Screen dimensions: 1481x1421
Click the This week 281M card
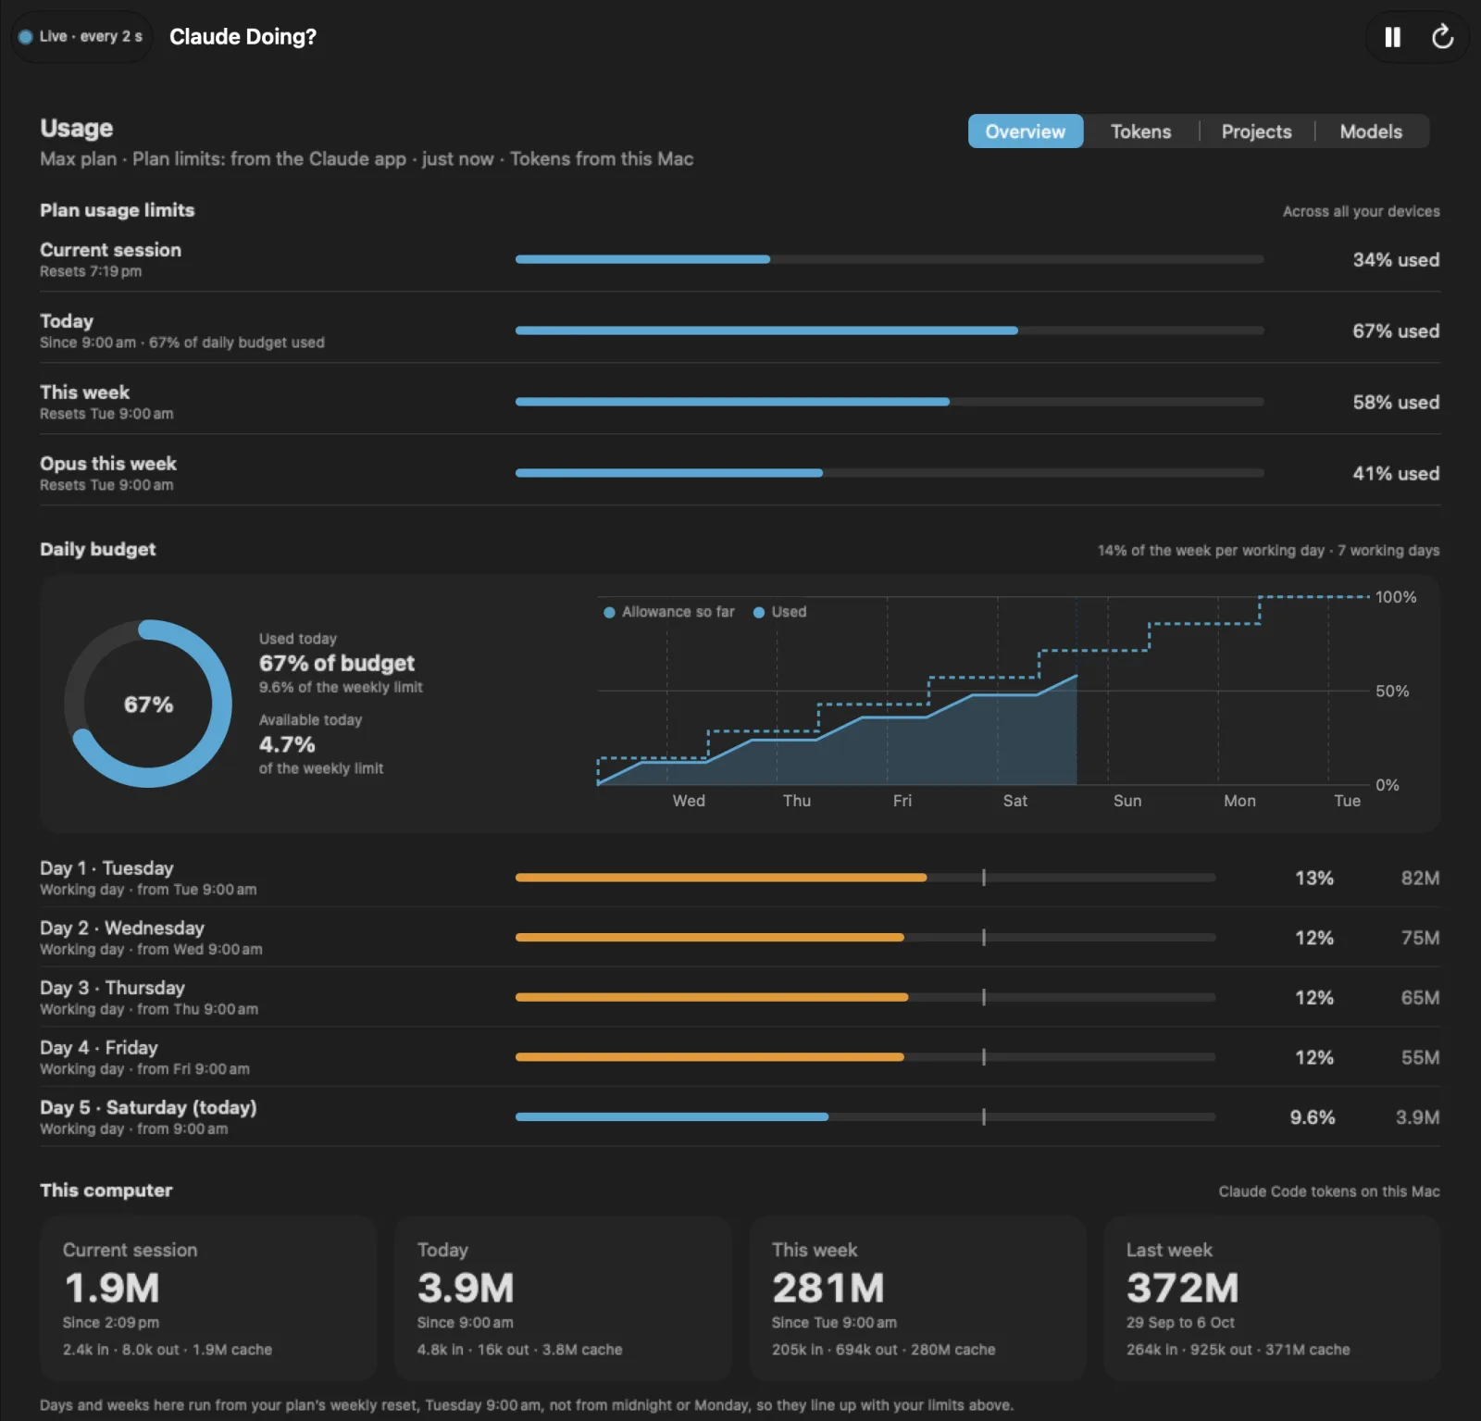[x=917, y=1298]
